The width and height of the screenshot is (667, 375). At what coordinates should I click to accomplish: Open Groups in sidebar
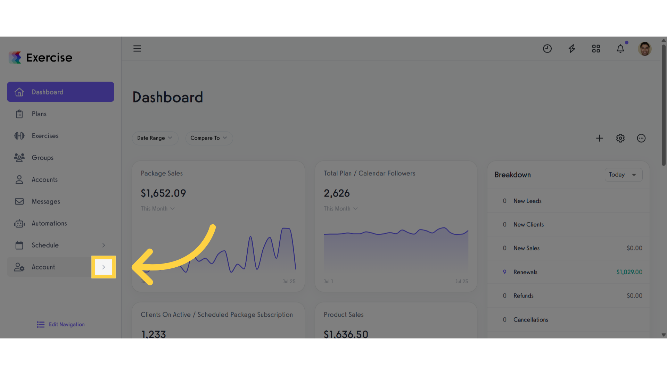pyautogui.click(x=60, y=158)
